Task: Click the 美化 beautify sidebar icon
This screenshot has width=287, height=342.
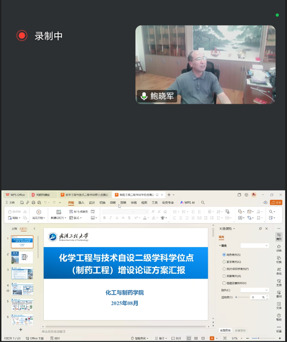Action: 279,270
